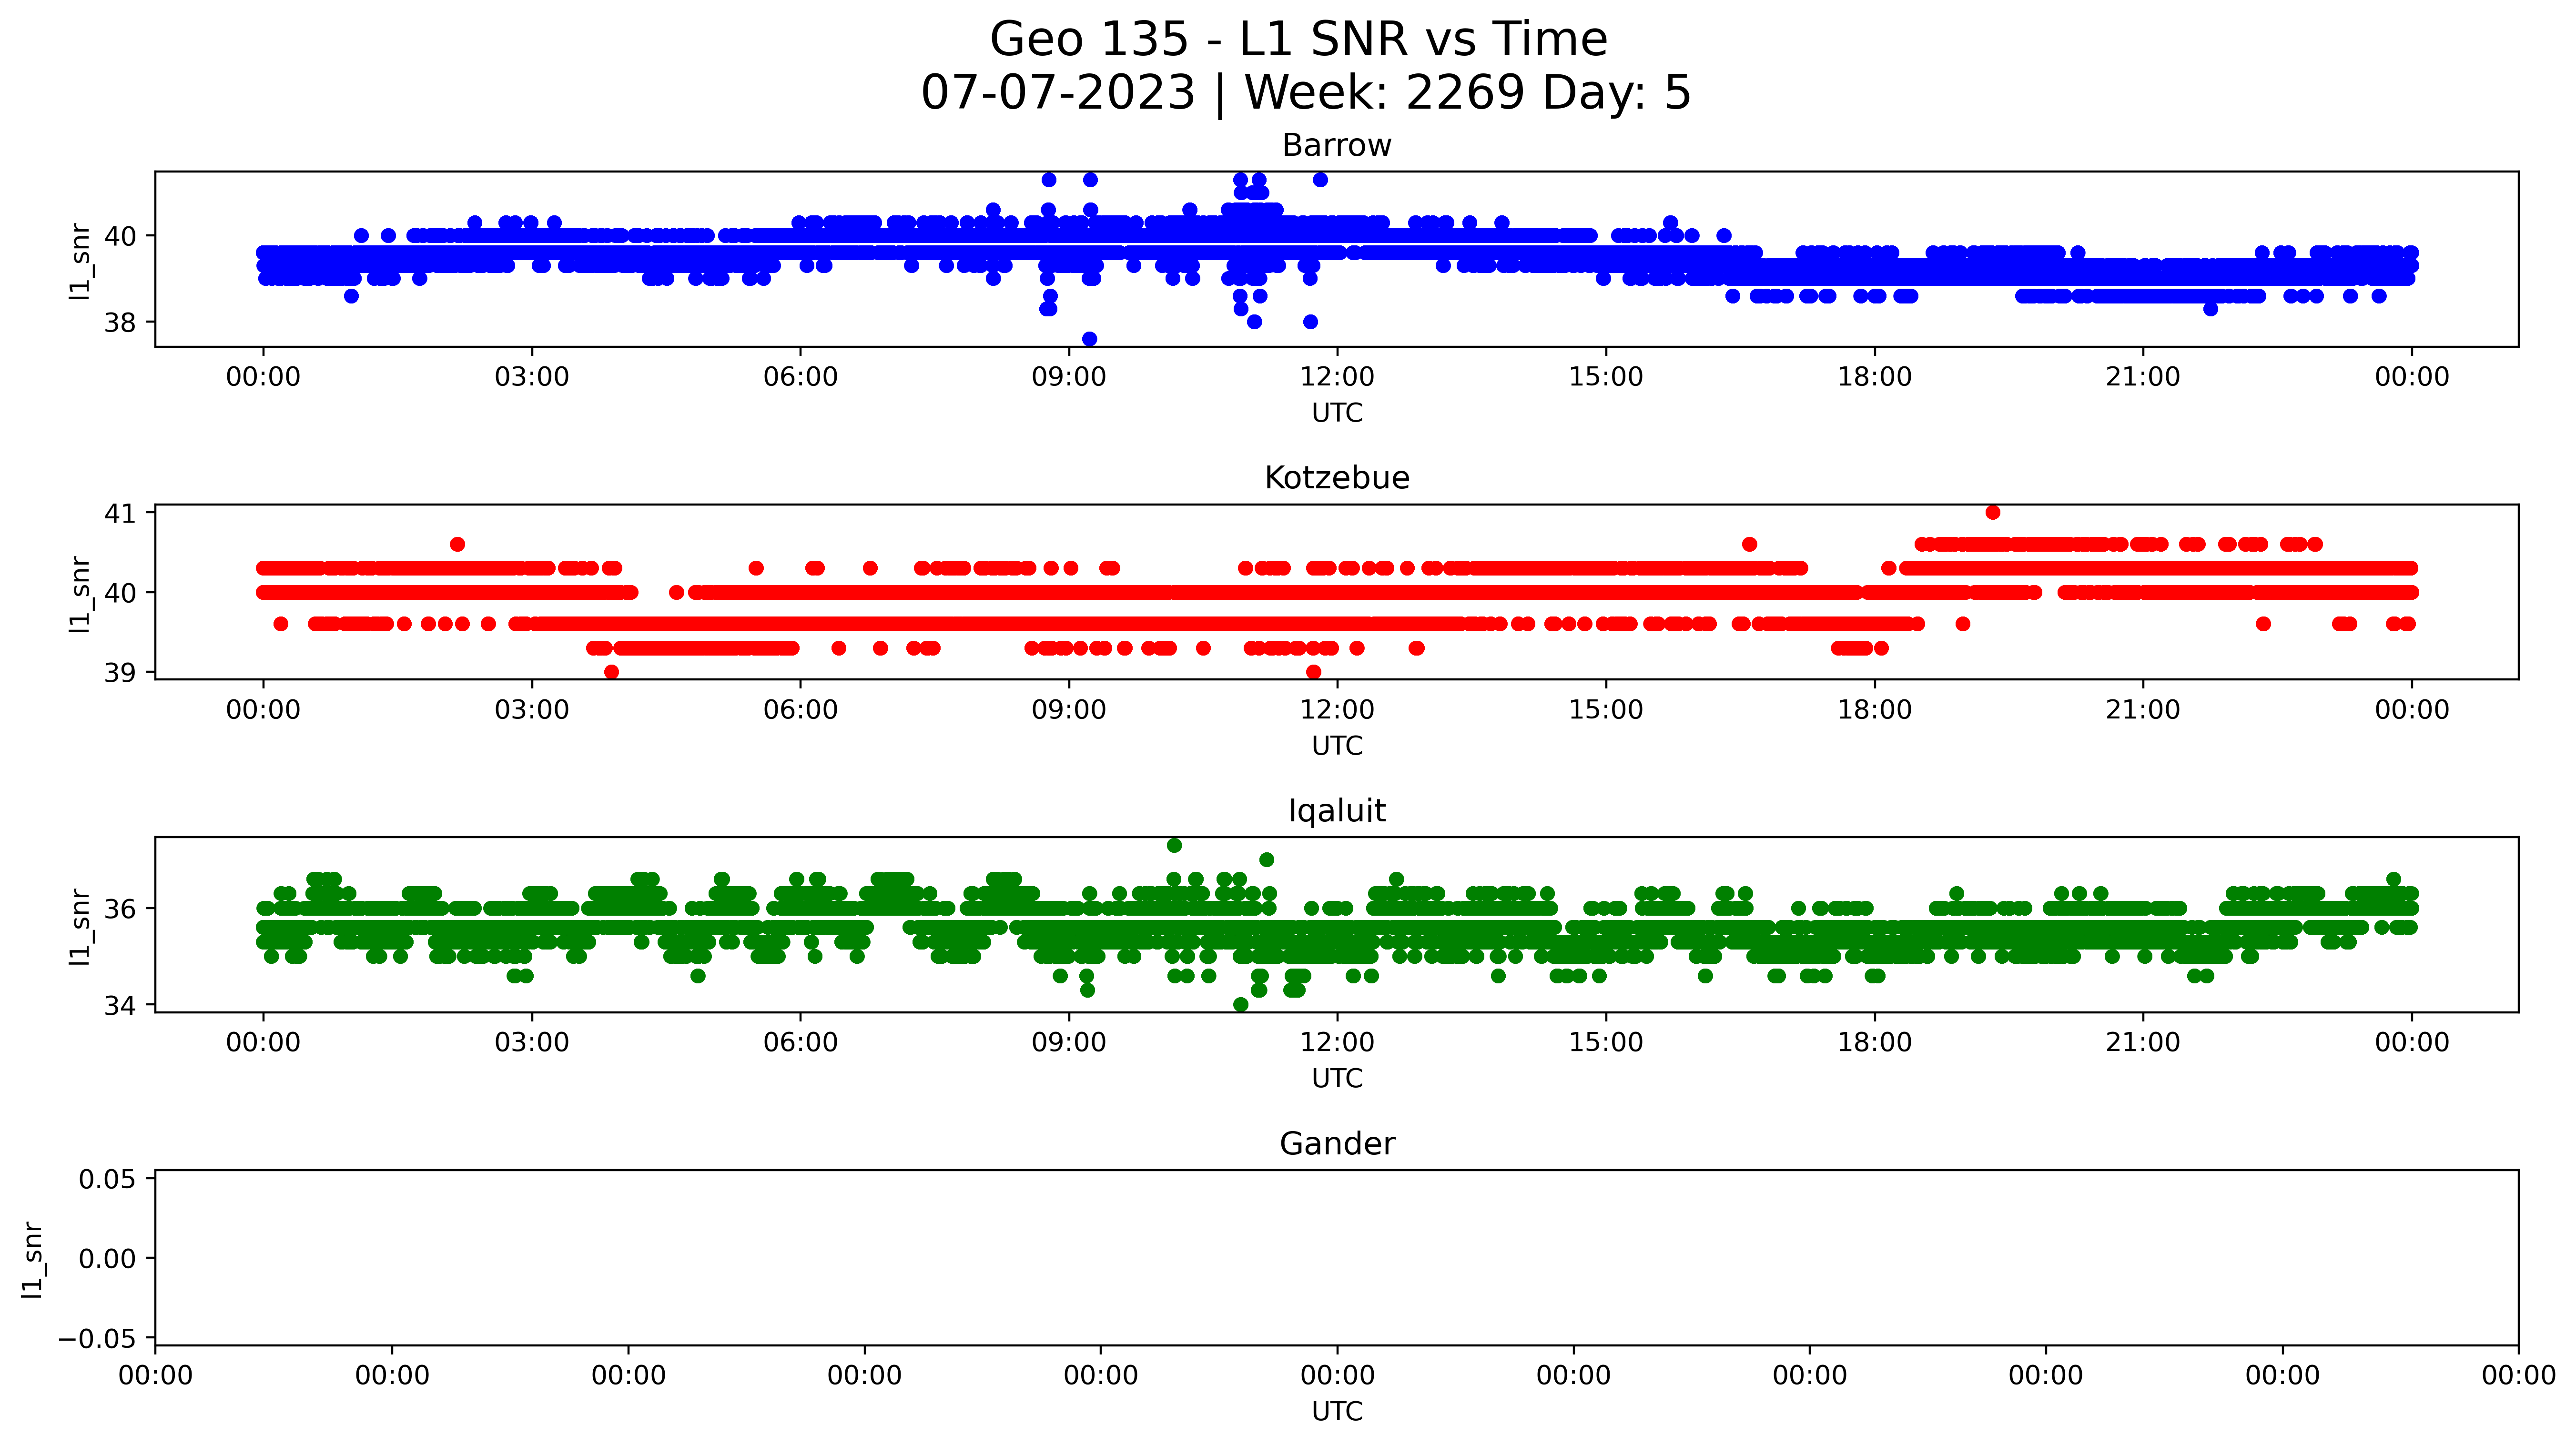The height and width of the screenshot is (1445, 2576).
Task: Click the lowest blue Barrow point below 38
Action: 1090,340
